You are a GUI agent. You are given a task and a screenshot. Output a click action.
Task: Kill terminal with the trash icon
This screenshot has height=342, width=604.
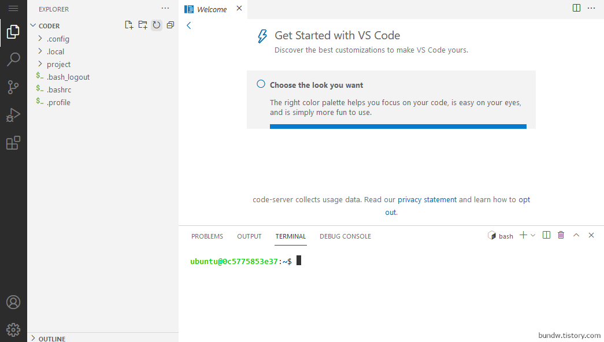point(561,235)
